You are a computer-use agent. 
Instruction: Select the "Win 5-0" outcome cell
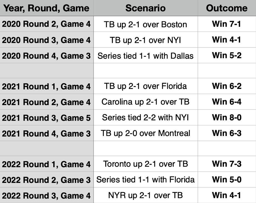tap(227, 179)
